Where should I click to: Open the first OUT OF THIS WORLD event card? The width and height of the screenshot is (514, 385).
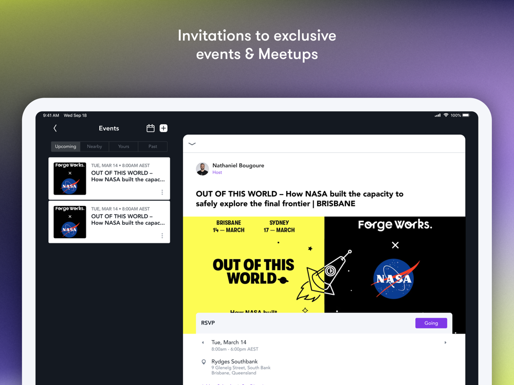click(109, 179)
